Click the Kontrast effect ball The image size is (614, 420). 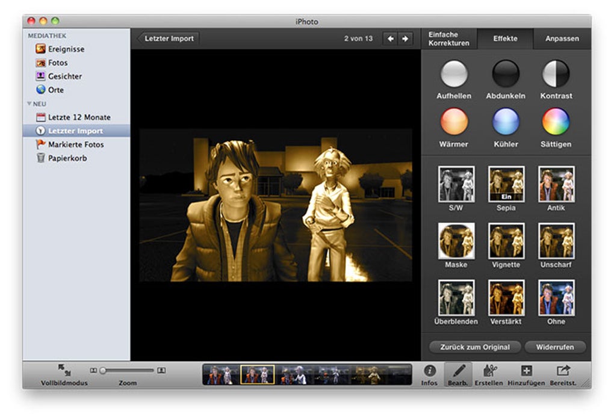click(x=556, y=74)
